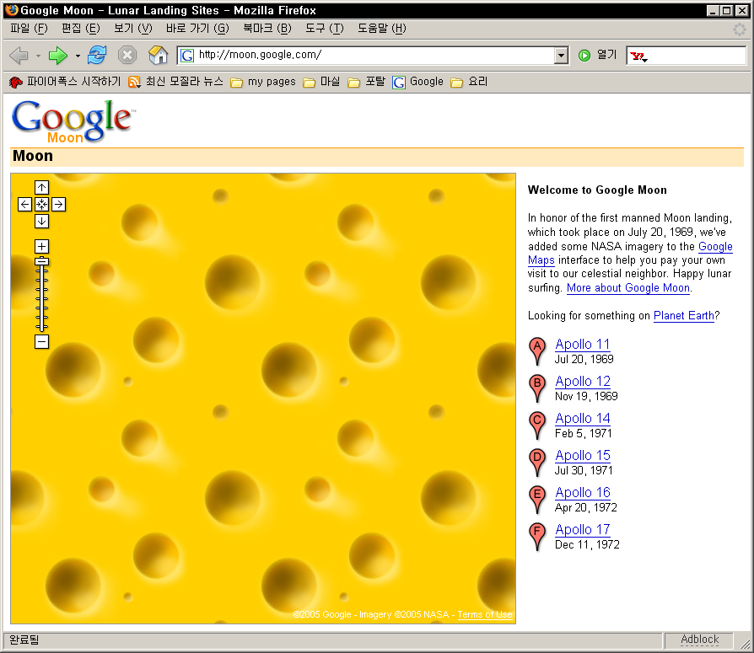Open the 도움말 (H) menu
The width and height of the screenshot is (754, 653).
tap(381, 29)
